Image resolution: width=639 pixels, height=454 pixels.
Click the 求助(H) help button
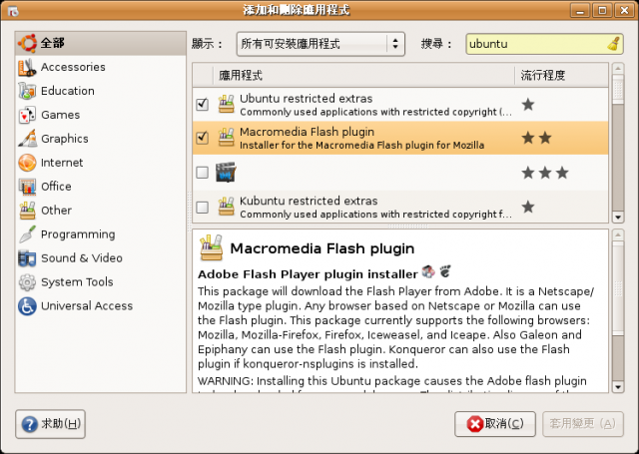[51, 424]
